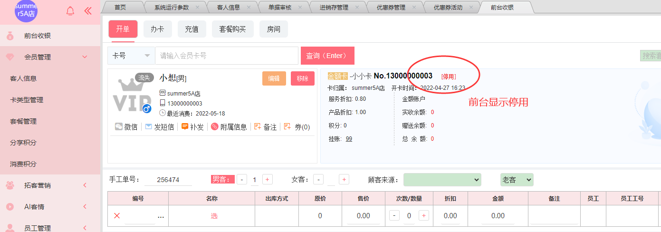Open the 卡号 search type dropdown
Screen dimensions: 661x232
click(131, 56)
